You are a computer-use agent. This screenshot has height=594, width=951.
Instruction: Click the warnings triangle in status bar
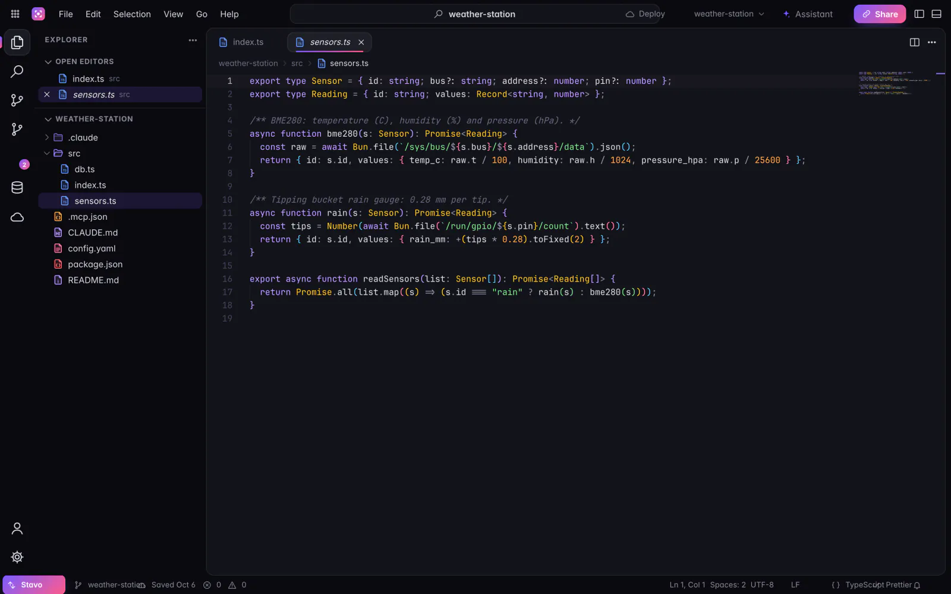232,585
